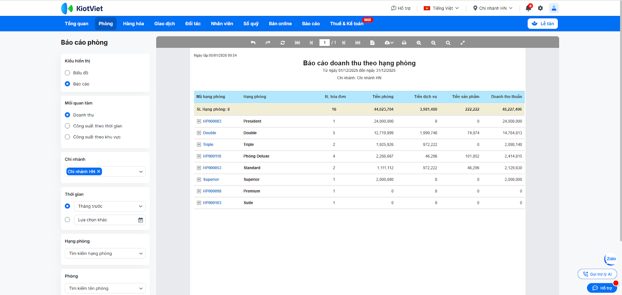Screen dimensions: 622x295
Task: Select the Lựa chọn khác time radio
Action: [x=68, y=220]
